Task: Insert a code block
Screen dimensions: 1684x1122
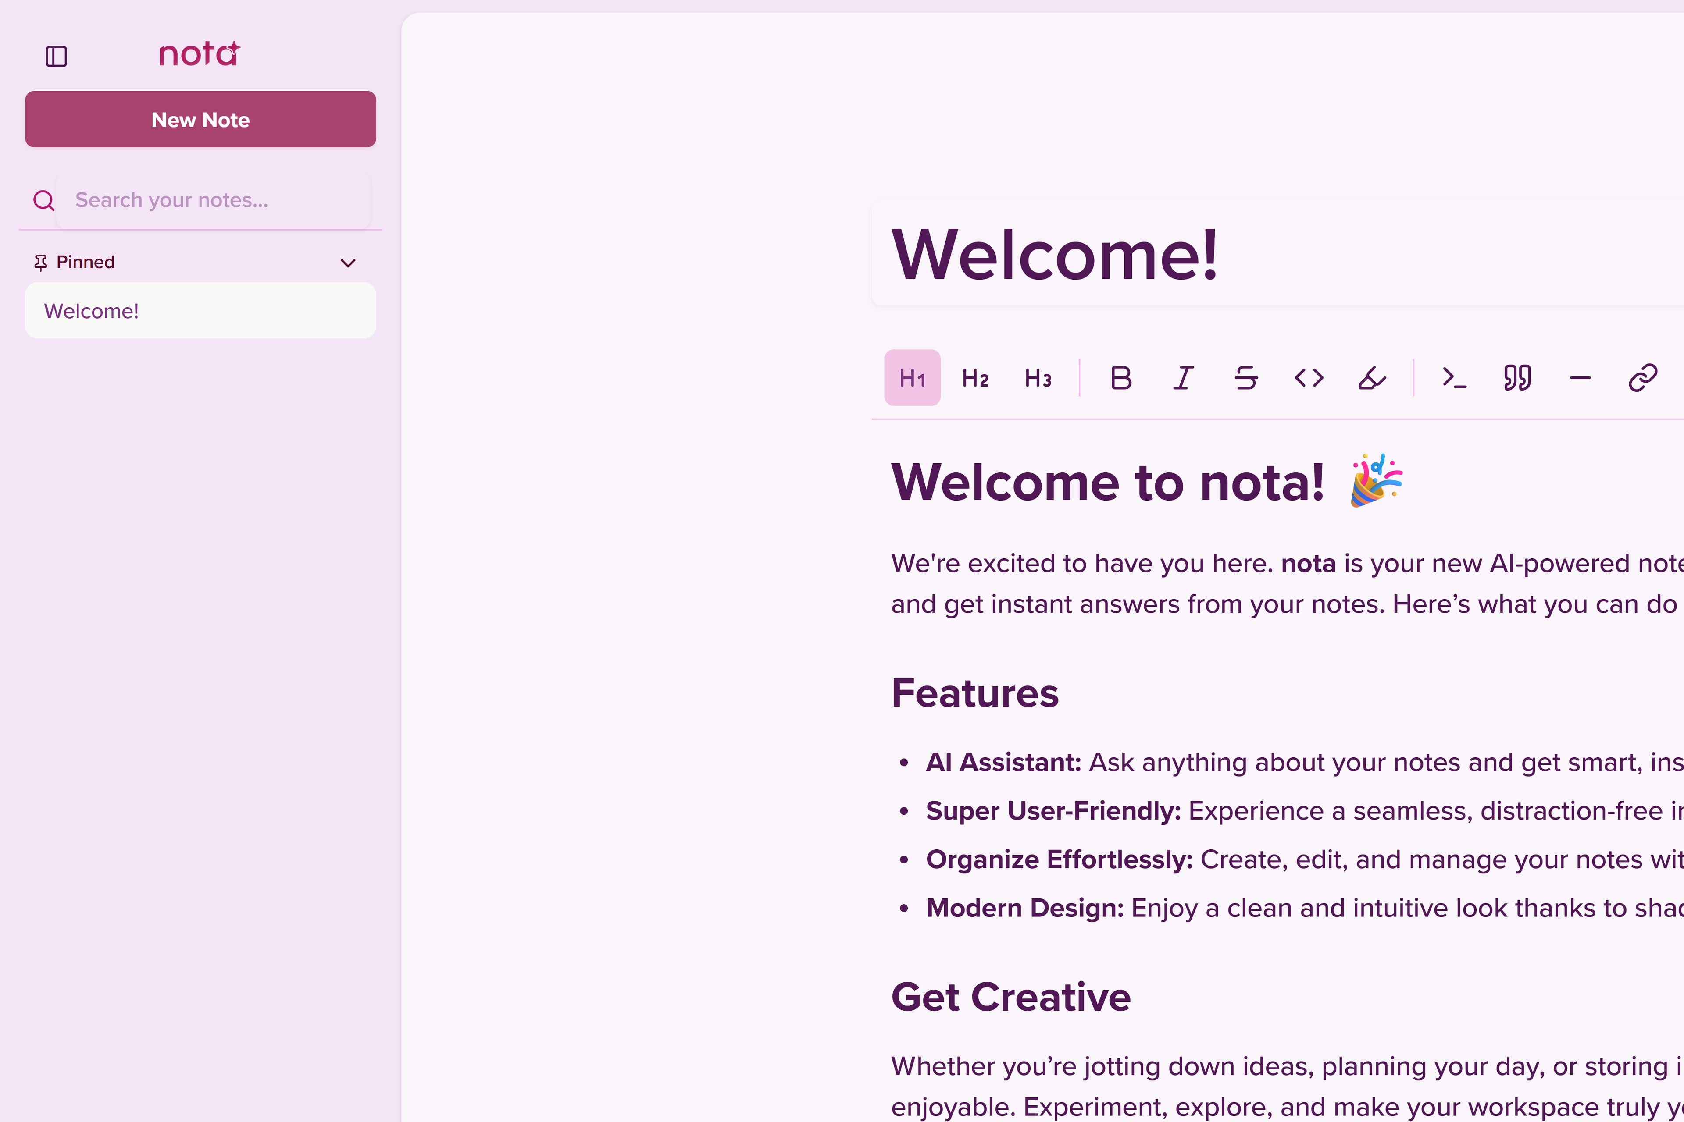Action: click(1454, 378)
